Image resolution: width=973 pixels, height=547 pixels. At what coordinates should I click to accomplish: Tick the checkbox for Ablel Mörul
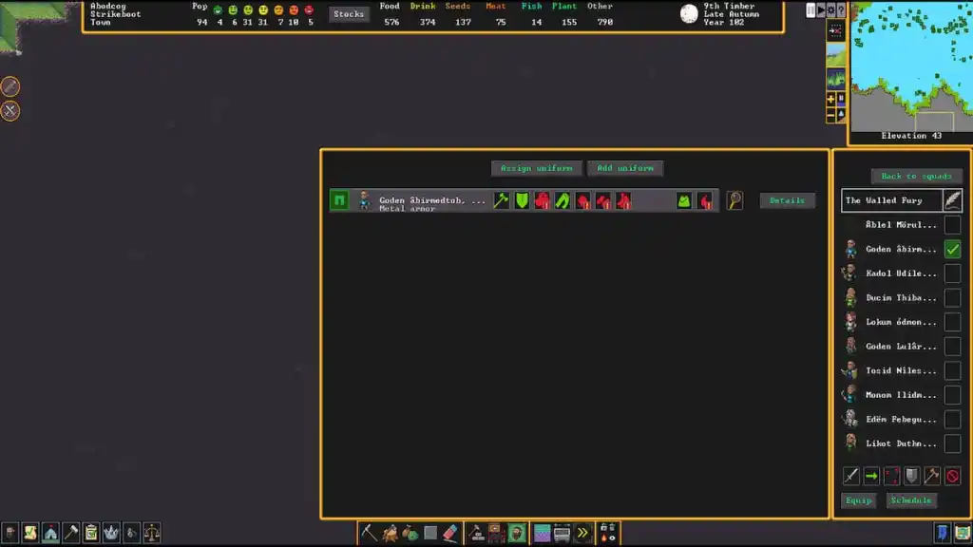click(952, 224)
